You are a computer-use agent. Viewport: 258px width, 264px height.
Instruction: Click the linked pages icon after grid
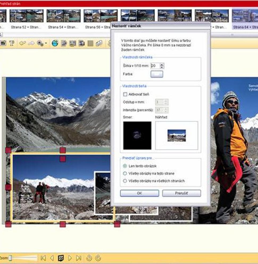[x=99, y=43]
